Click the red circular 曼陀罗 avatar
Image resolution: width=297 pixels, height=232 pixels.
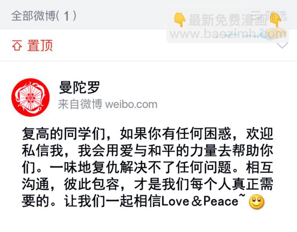tap(30, 97)
